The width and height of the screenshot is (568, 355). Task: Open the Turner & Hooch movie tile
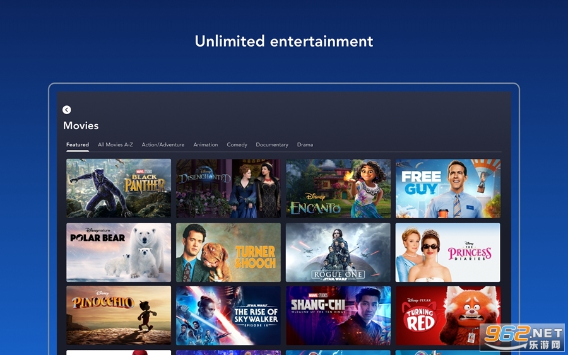pyautogui.click(x=228, y=252)
